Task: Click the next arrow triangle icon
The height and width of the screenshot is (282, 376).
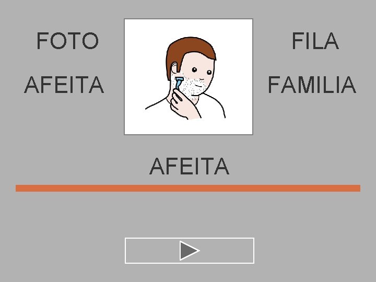Action: click(x=189, y=251)
